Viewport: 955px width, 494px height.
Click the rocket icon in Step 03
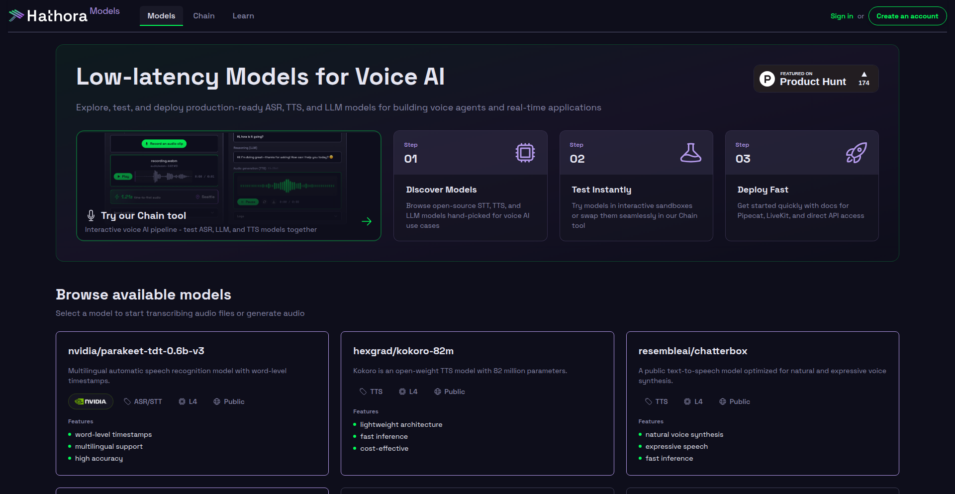pyautogui.click(x=857, y=153)
